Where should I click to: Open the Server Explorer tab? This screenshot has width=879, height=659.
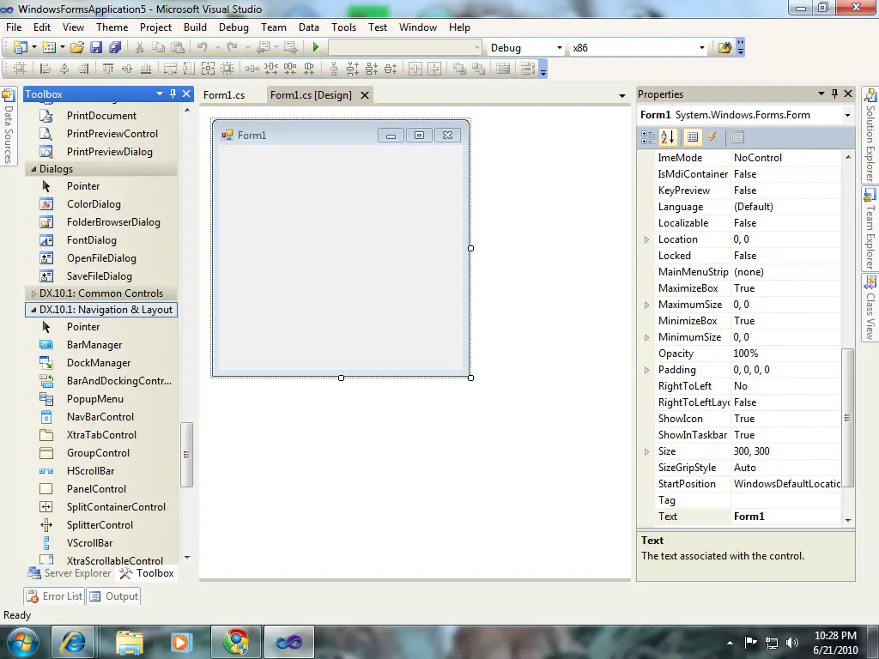pos(70,573)
